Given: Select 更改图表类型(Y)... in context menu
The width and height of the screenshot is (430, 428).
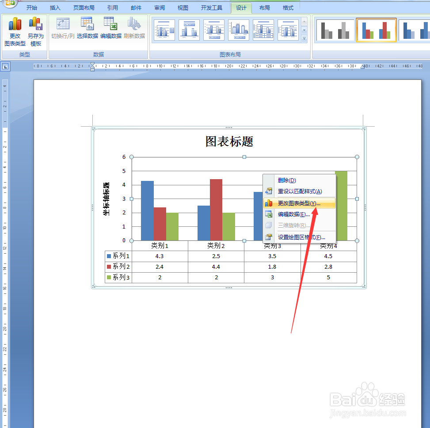Looking at the screenshot, I should click(299, 203).
